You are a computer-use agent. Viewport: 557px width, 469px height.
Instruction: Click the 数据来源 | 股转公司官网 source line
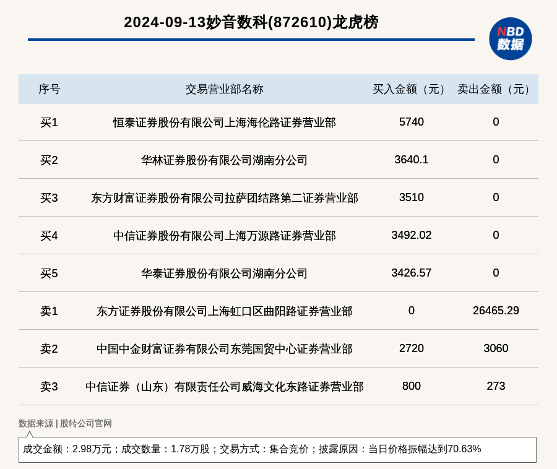[x=65, y=423]
